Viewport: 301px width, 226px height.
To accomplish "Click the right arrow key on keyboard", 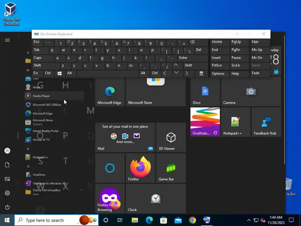I will [x=189, y=73].
